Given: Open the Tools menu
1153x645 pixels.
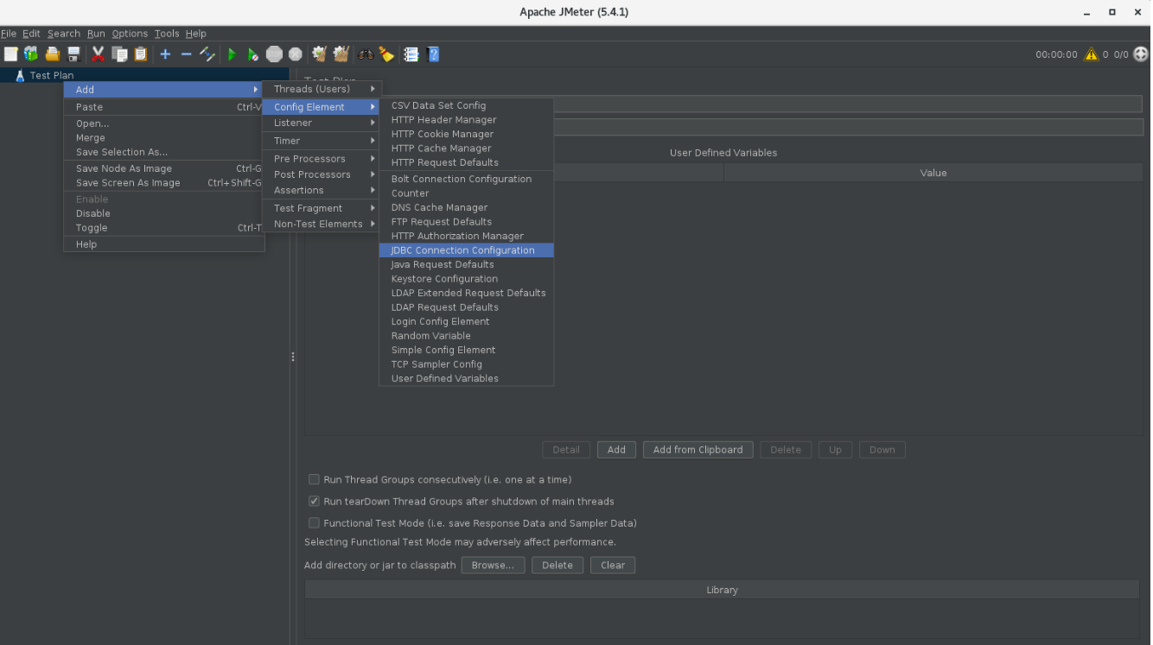Looking at the screenshot, I should (x=167, y=34).
